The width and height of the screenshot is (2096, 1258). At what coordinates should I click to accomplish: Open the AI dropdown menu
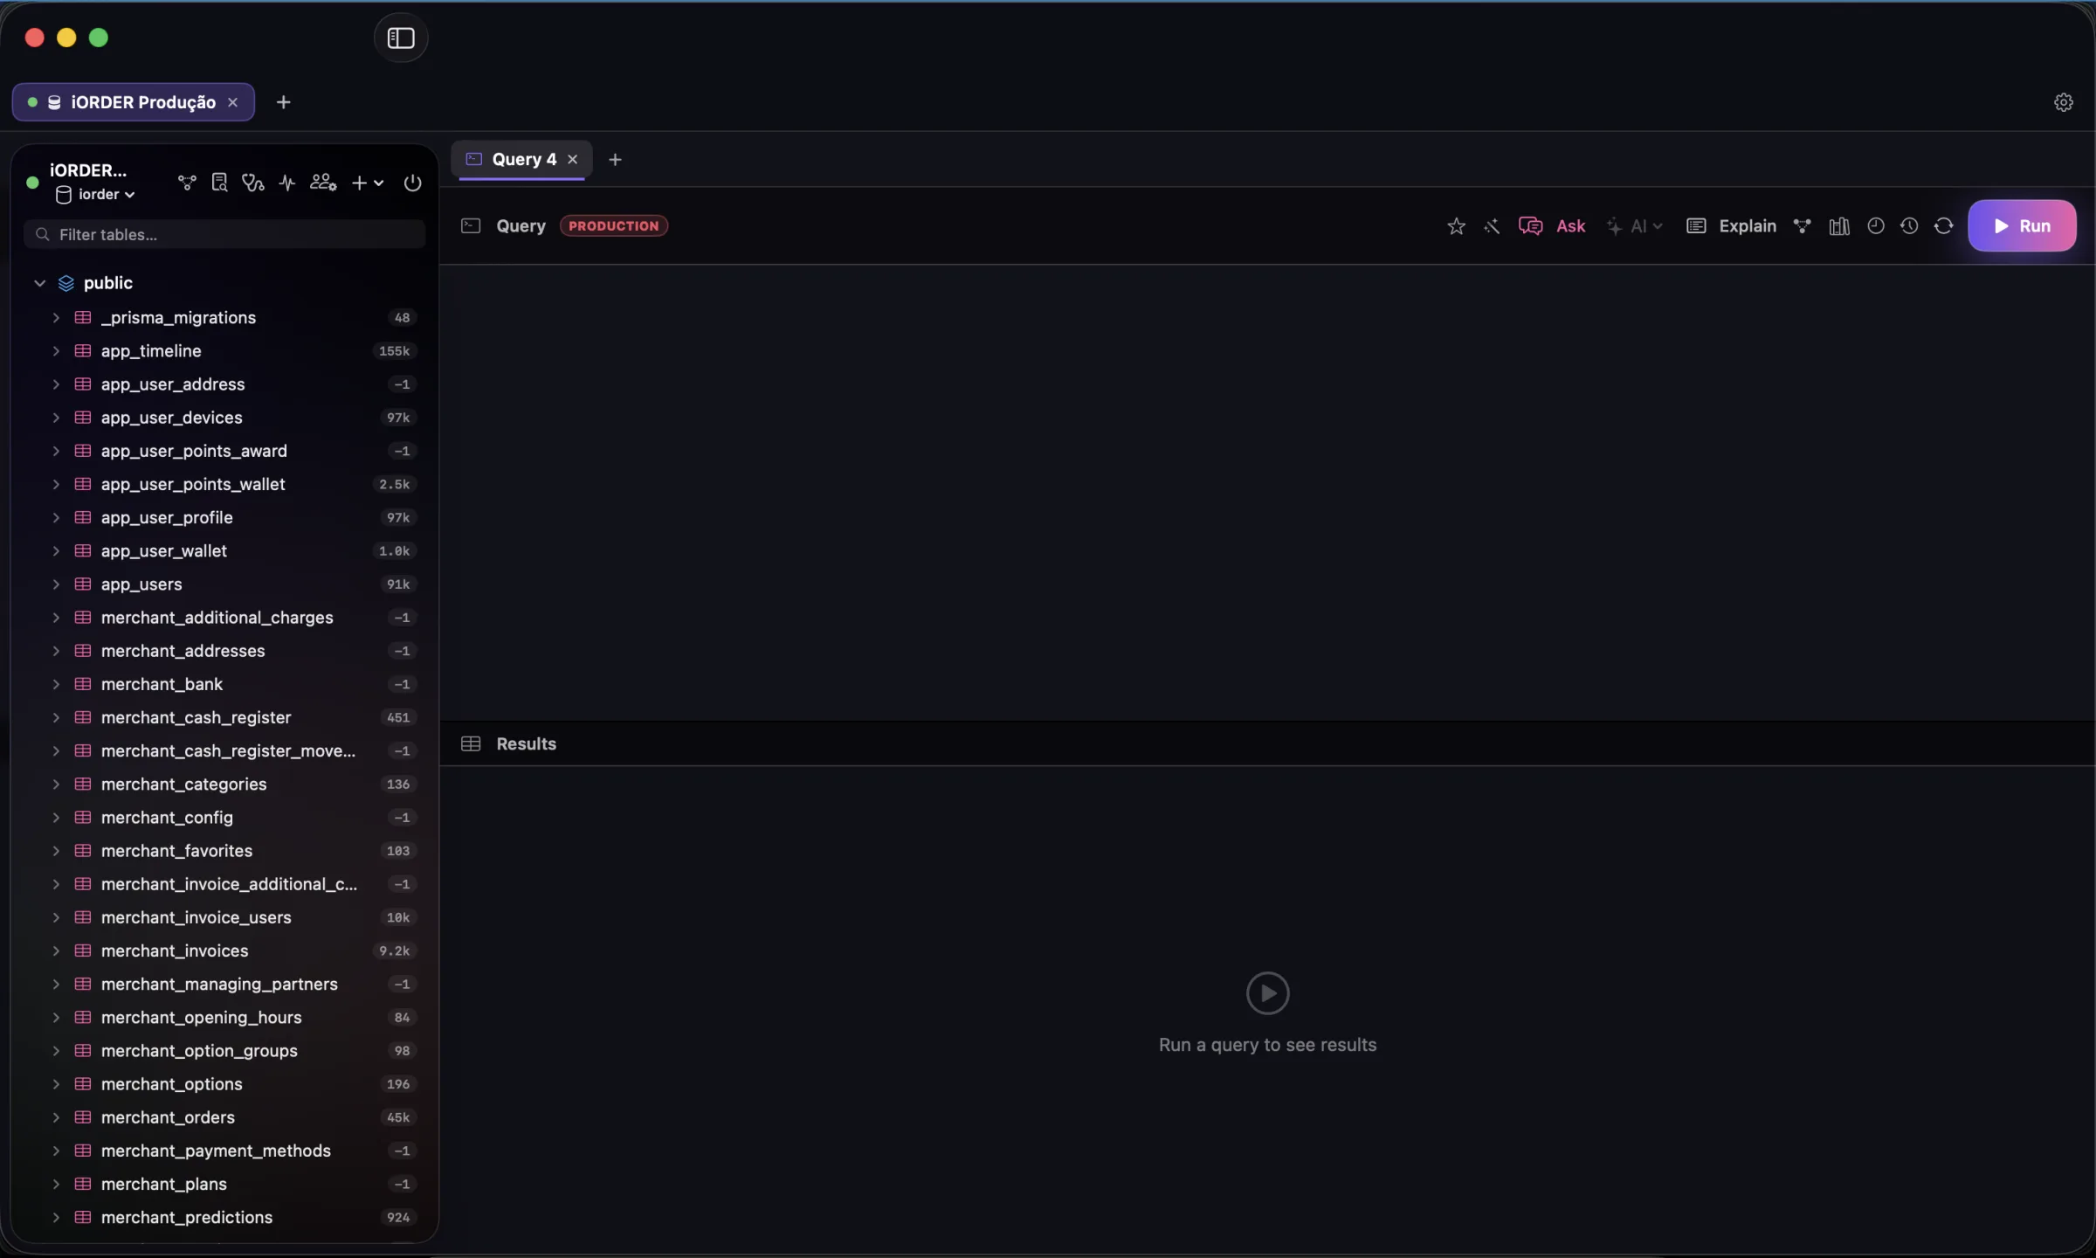click(1635, 226)
